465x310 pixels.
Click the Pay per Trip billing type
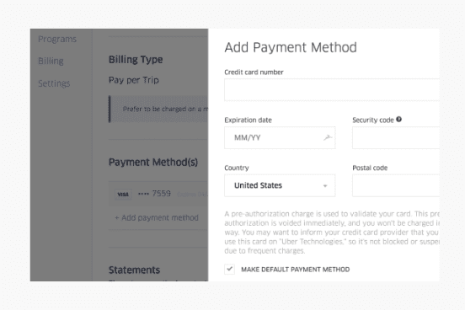point(134,80)
